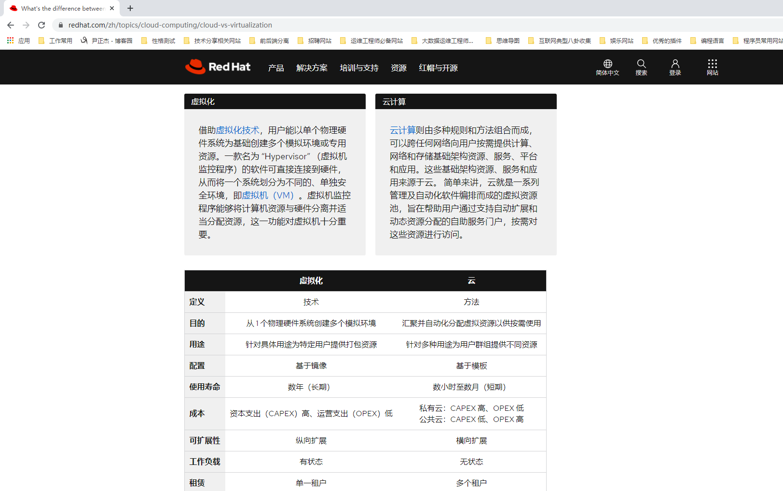The image size is (783, 491).
Task: Go back to previous page
Action: point(11,25)
